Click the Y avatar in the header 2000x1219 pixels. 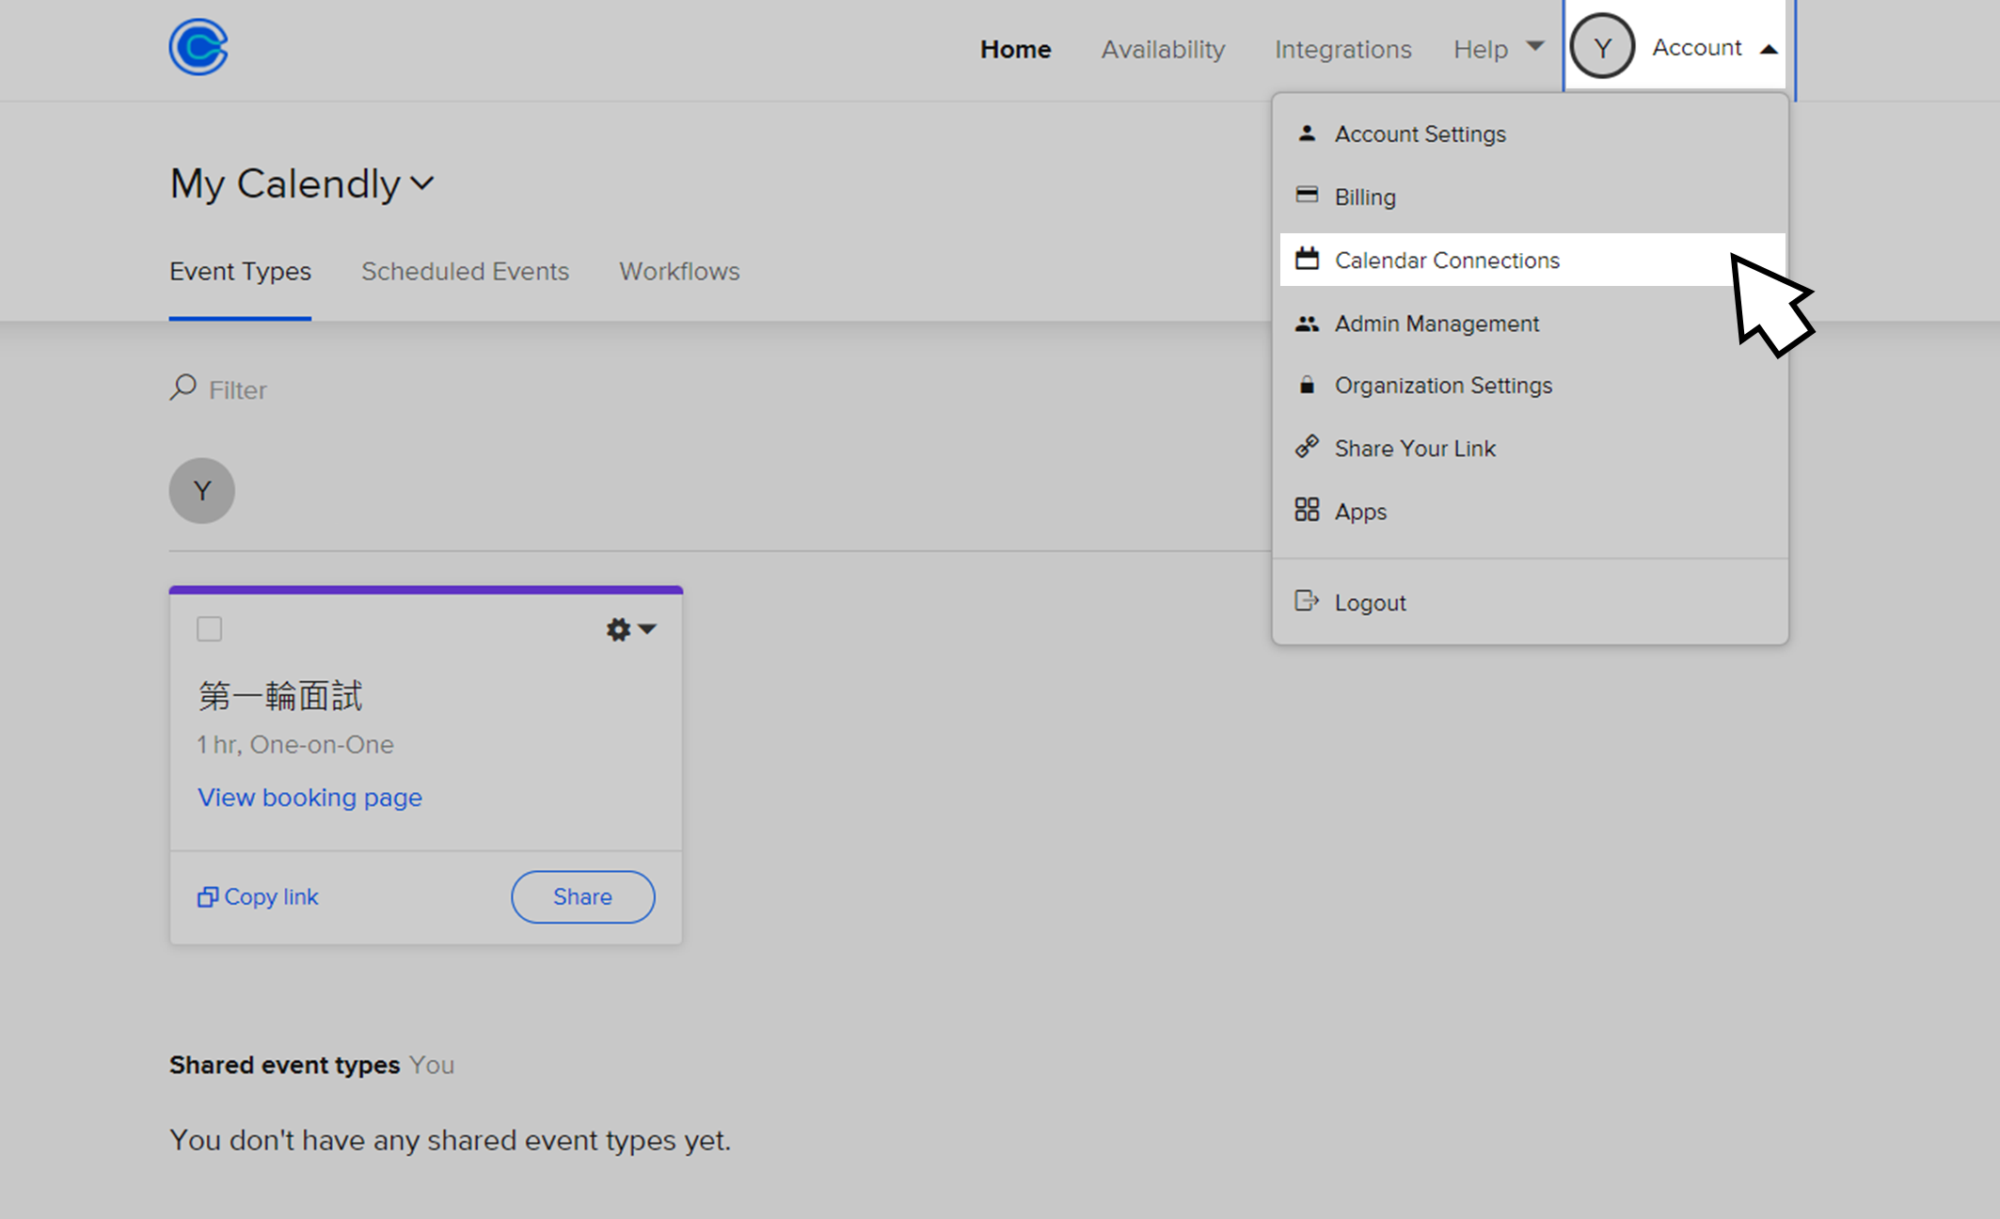1602,47
